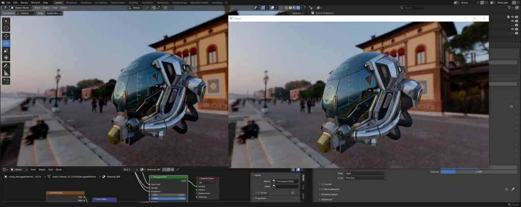
Task: Enable the White Balance checkbox
Action: pyautogui.click(x=323, y=189)
